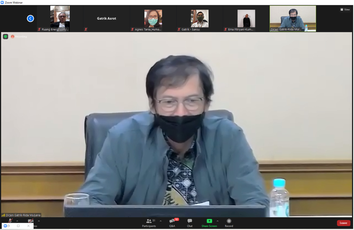Image resolution: width=354 pixels, height=230 pixels.
Task: Click the blue back arrow on the gallery strip
Action: pyautogui.click(x=30, y=18)
